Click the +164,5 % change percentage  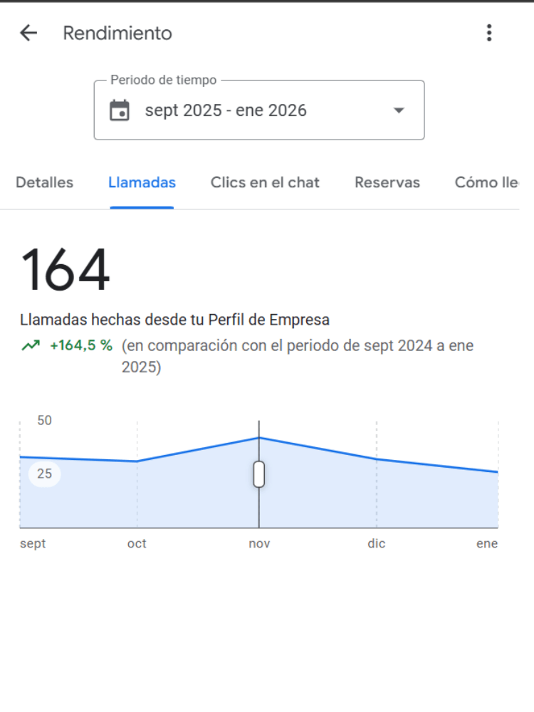tap(81, 346)
